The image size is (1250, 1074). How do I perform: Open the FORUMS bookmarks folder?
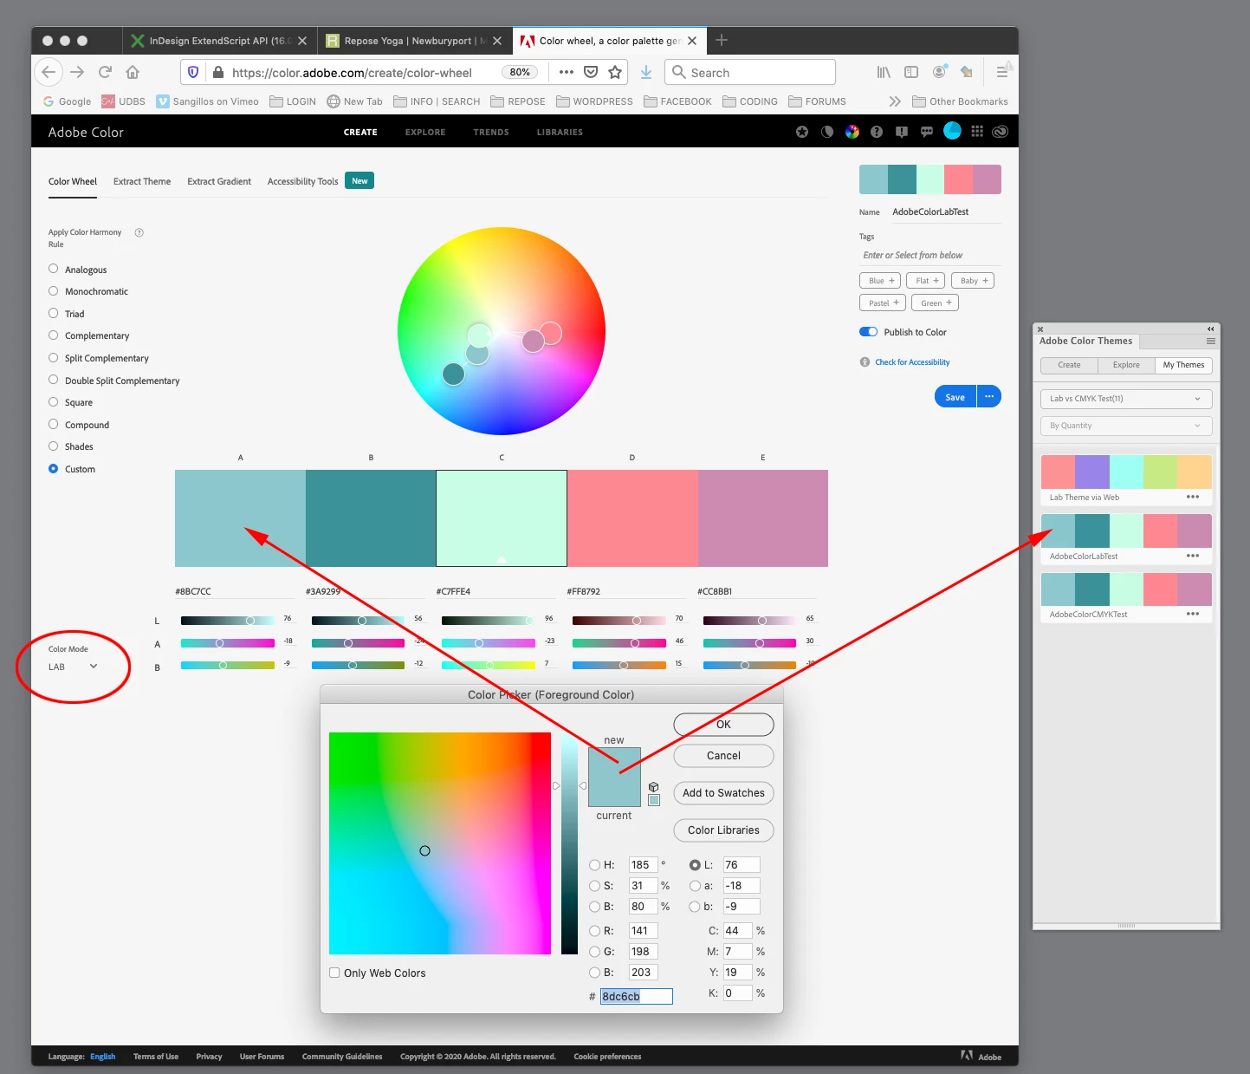click(817, 101)
